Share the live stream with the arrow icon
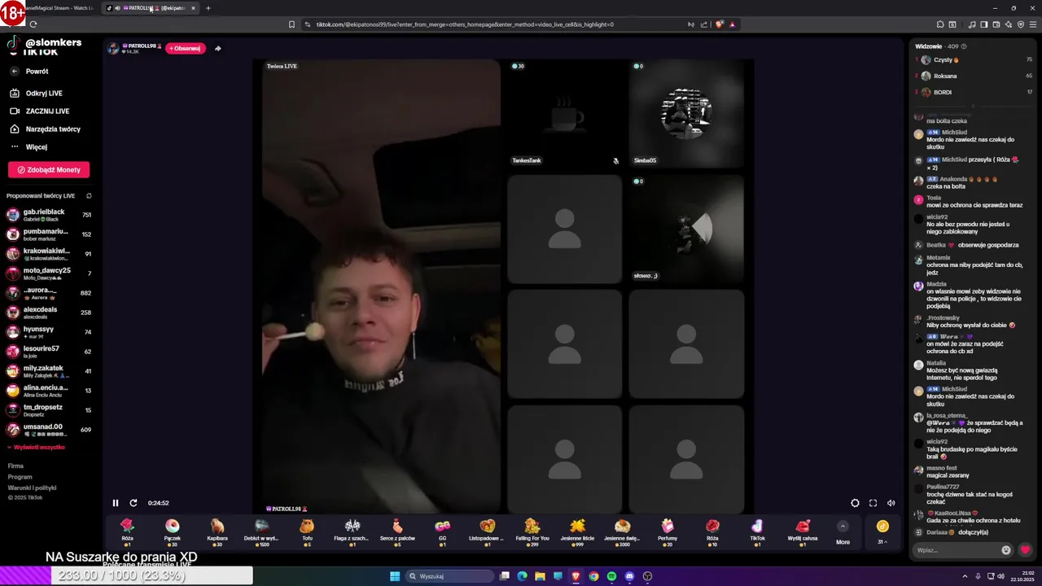This screenshot has width=1042, height=586. point(217,48)
